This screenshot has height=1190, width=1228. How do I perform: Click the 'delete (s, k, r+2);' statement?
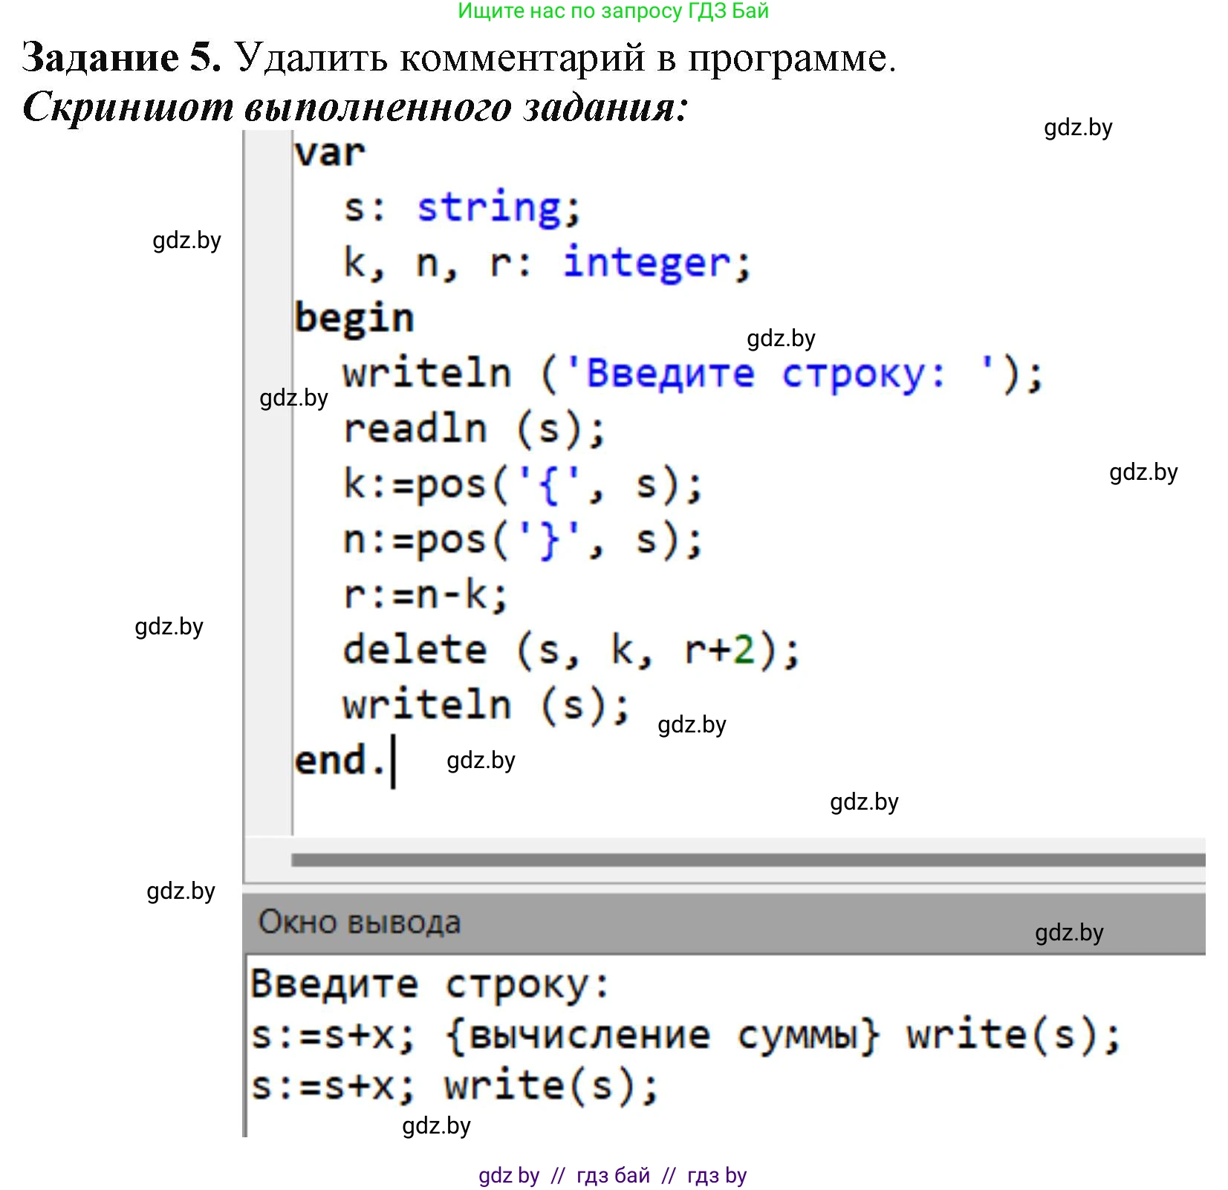click(x=571, y=651)
